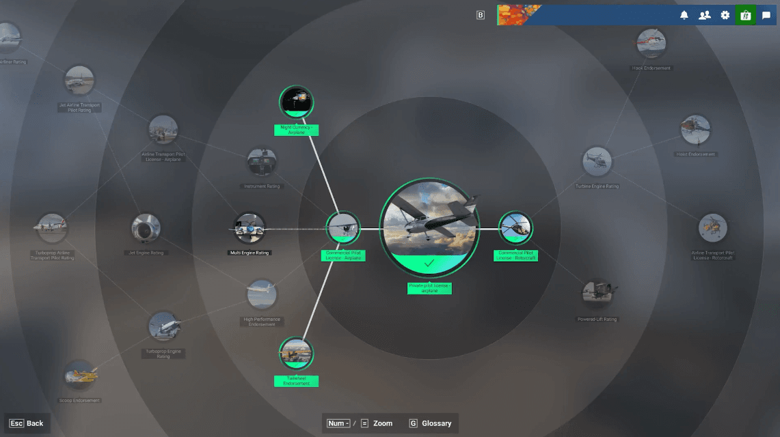The height and width of the screenshot is (437, 780).
Task: Open the friends list icon
Action: point(704,15)
